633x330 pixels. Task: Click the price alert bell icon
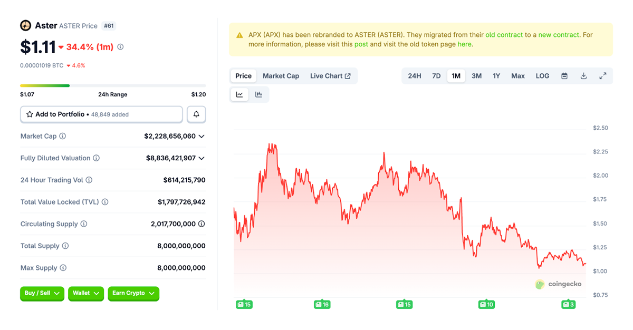(196, 114)
